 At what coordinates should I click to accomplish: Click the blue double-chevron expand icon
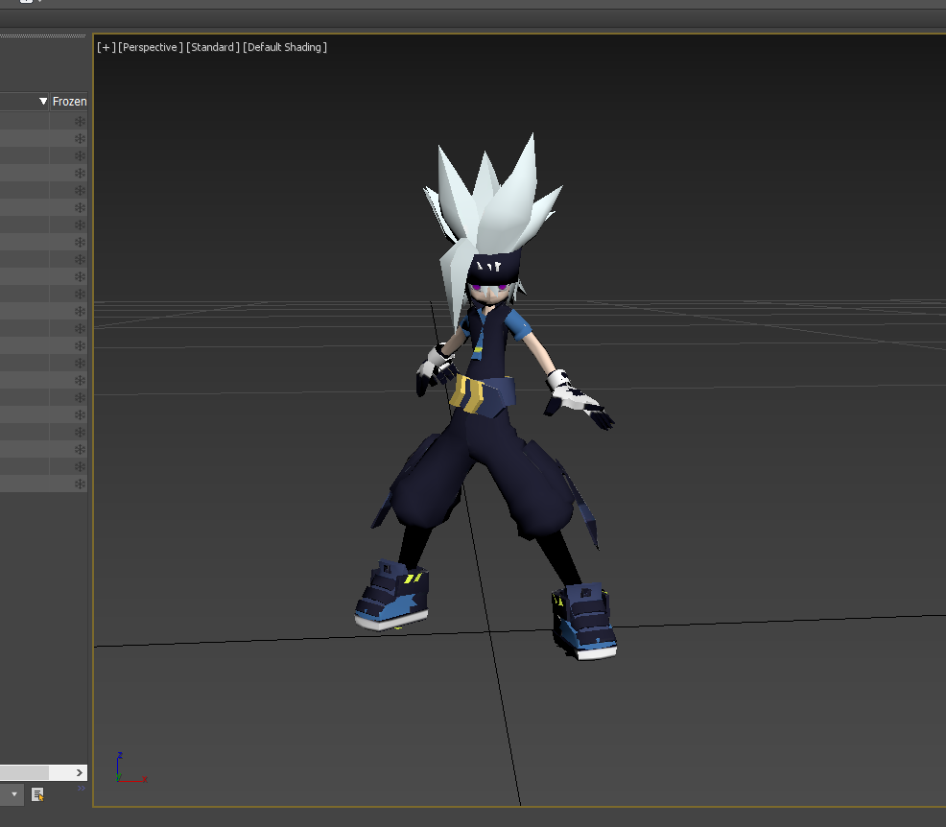tap(82, 789)
